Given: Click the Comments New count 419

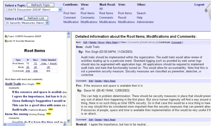Looking at the screenshot, I should (x=35, y=71).
